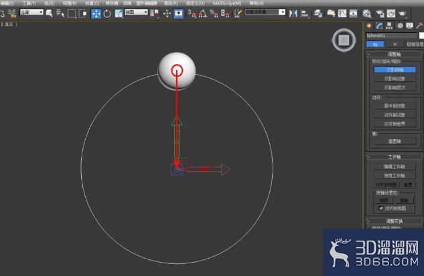Choose the Rectangular Selection Region tool

pyautogui.click(x=72, y=13)
